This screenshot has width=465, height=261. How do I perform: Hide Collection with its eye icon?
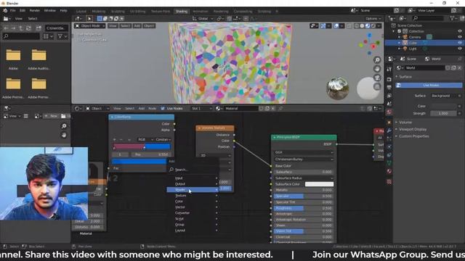pyautogui.click(x=460, y=31)
